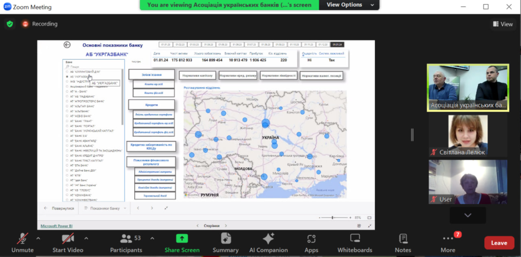Click the red Recording indicator icon
521x257 pixels.
(x=25, y=24)
